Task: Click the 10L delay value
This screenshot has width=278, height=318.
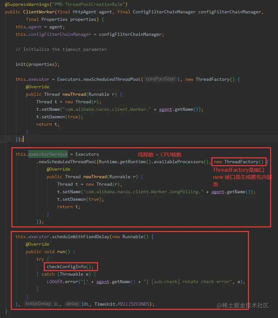Action: click(85, 304)
